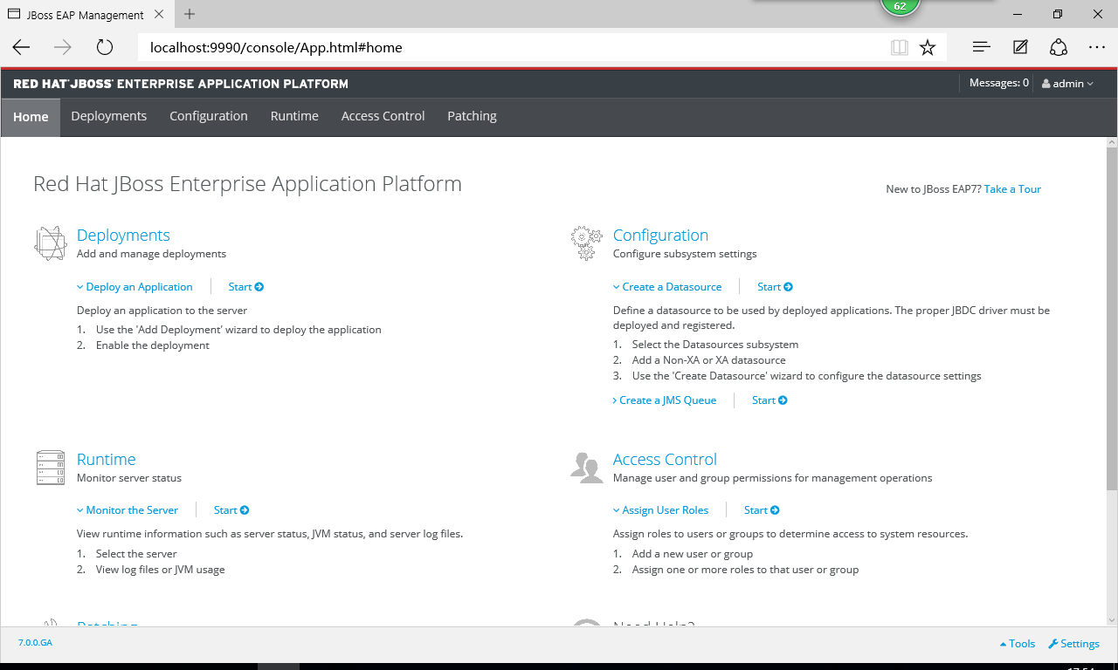Open the Configuration heading link
Viewport: 1118px width, 670px height.
point(660,236)
